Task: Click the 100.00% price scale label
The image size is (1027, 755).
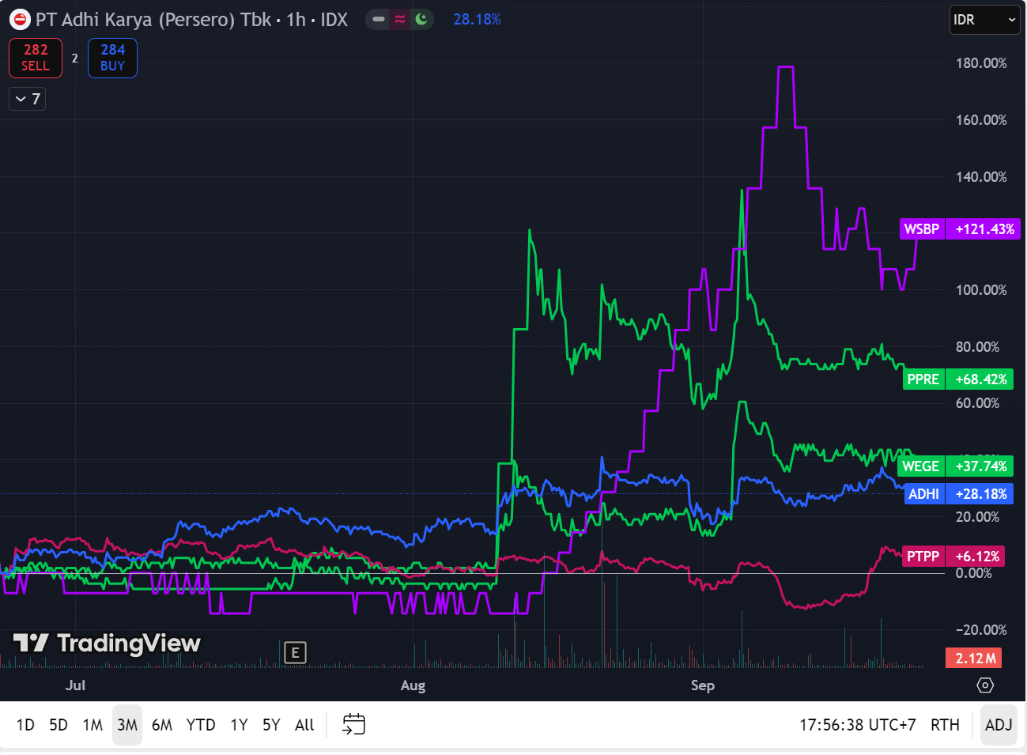Action: (981, 290)
